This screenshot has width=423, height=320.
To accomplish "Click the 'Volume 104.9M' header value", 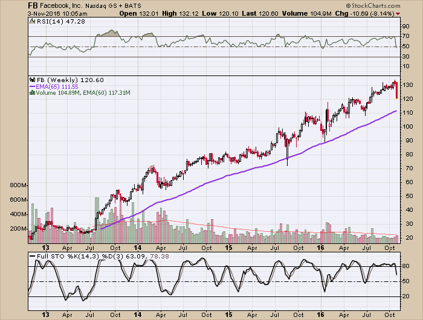I will click(306, 13).
